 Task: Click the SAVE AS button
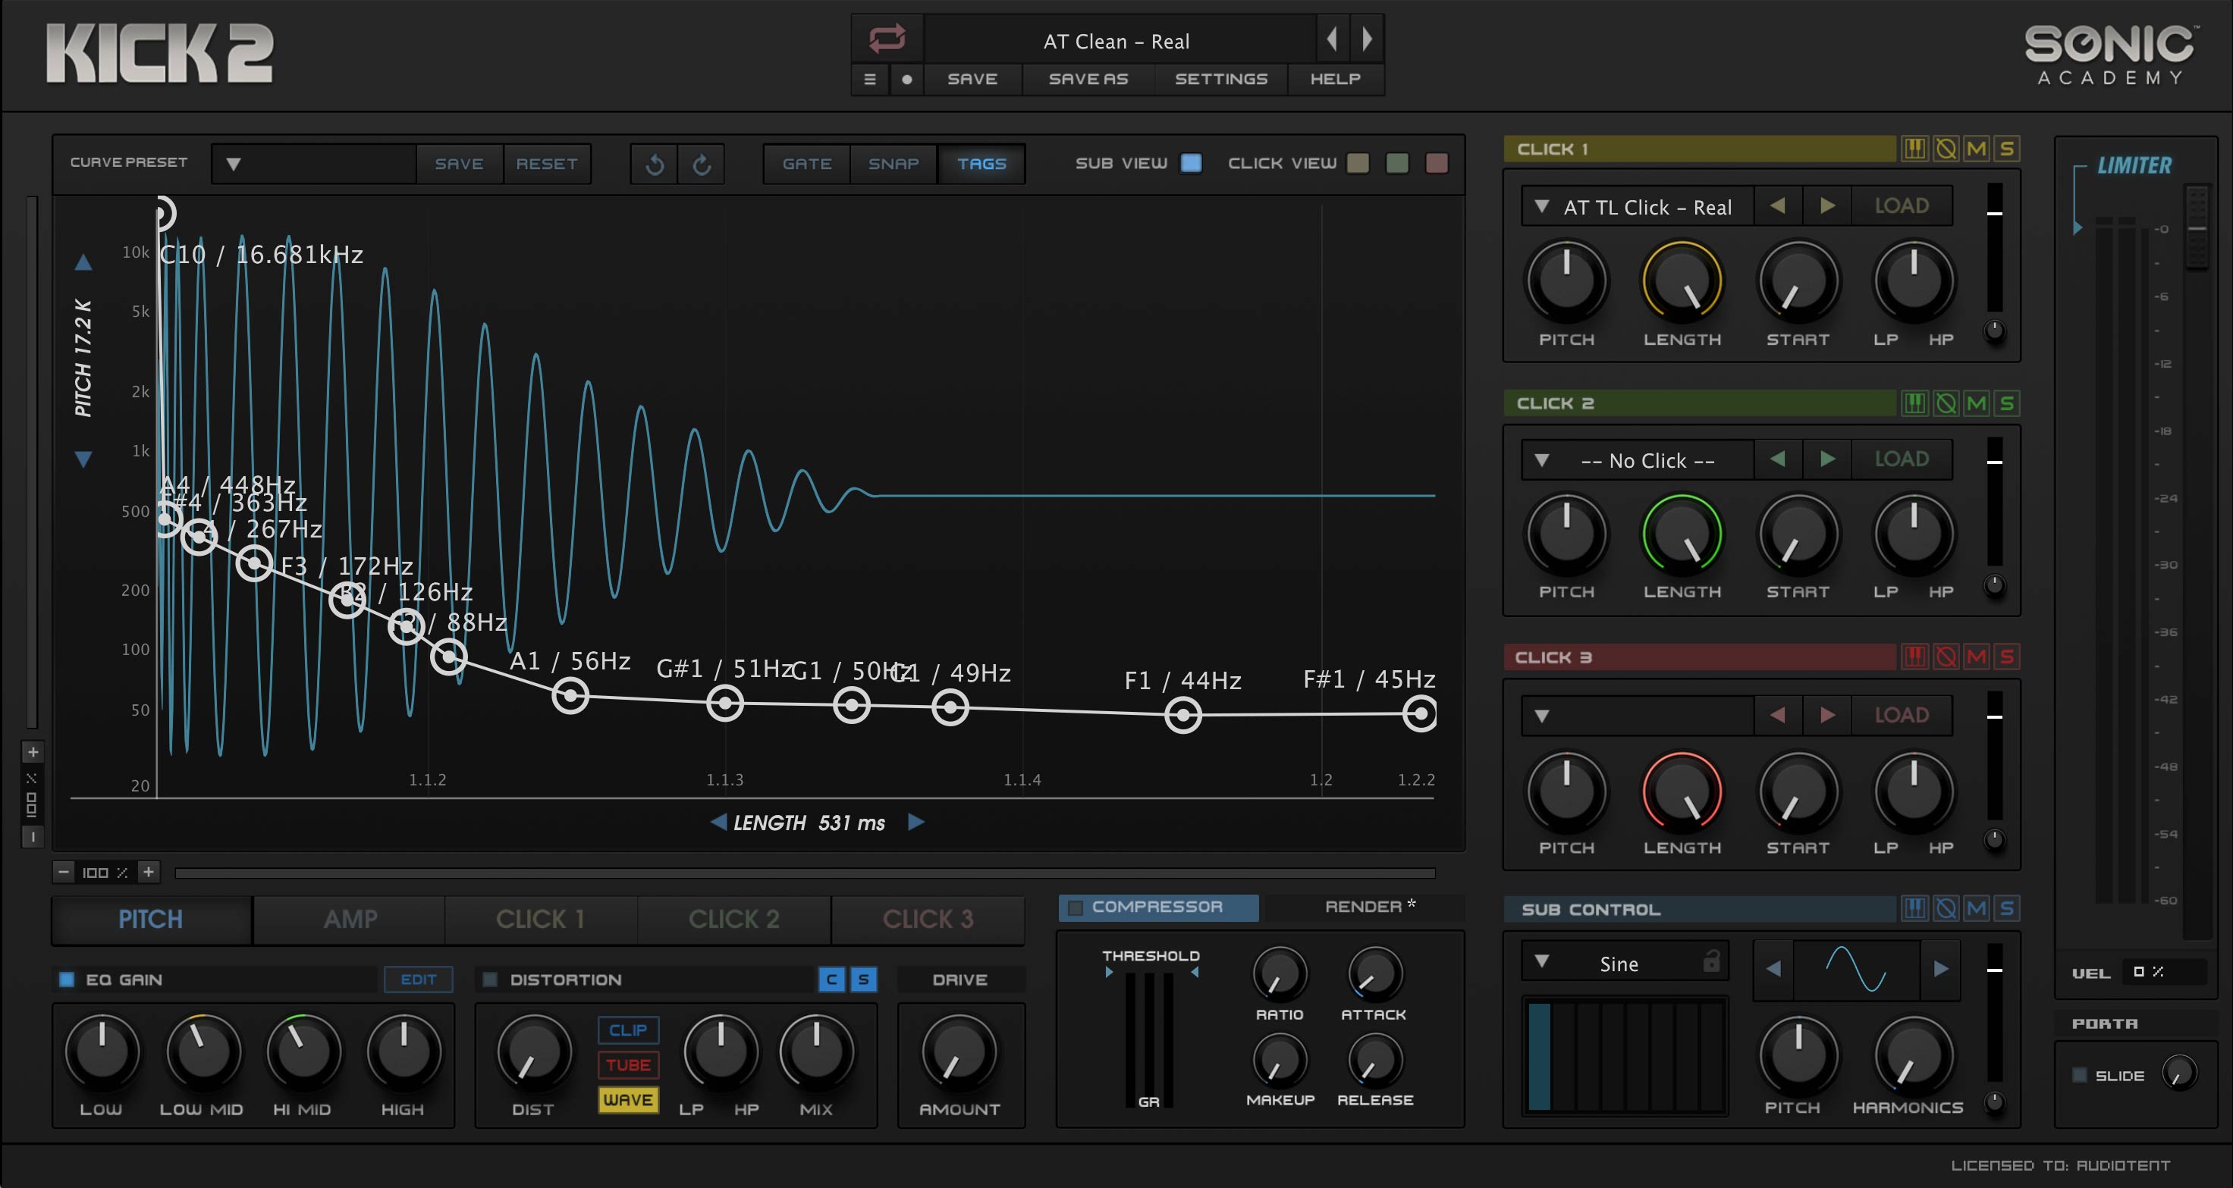(x=1088, y=79)
